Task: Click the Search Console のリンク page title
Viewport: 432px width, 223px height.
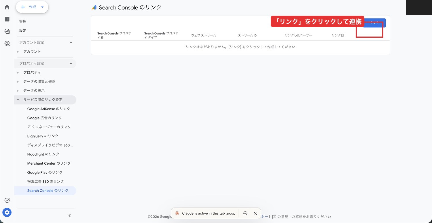Action: click(x=130, y=8)
